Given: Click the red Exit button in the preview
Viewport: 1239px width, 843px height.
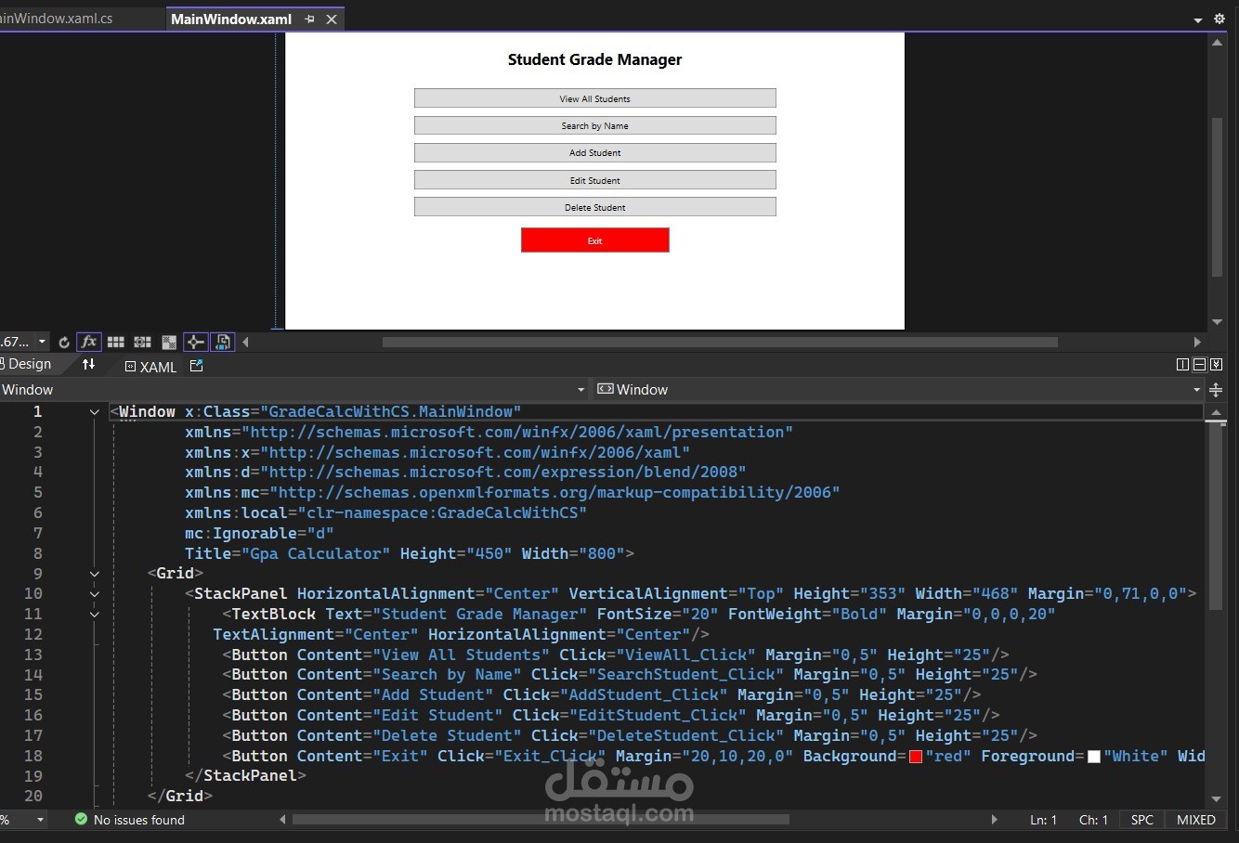Looking at the screenshot, I should 594,240.
